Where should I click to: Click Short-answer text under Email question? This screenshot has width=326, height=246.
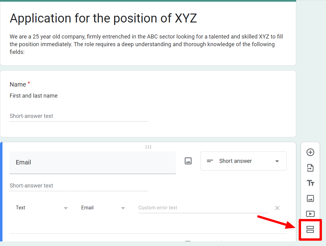[x=79, y=186]
